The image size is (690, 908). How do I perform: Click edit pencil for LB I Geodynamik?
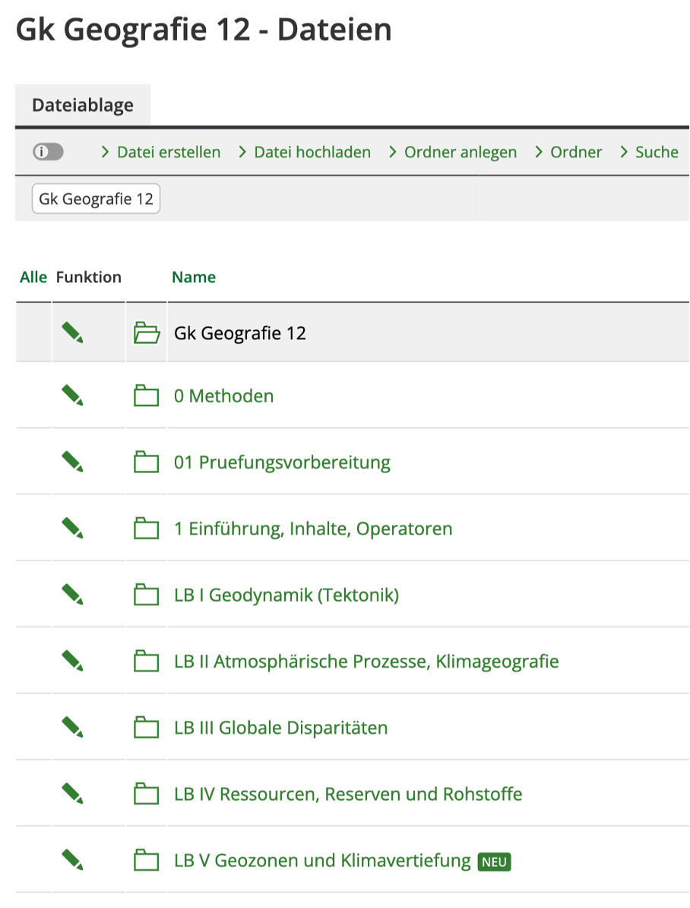(x=72, y=595)
